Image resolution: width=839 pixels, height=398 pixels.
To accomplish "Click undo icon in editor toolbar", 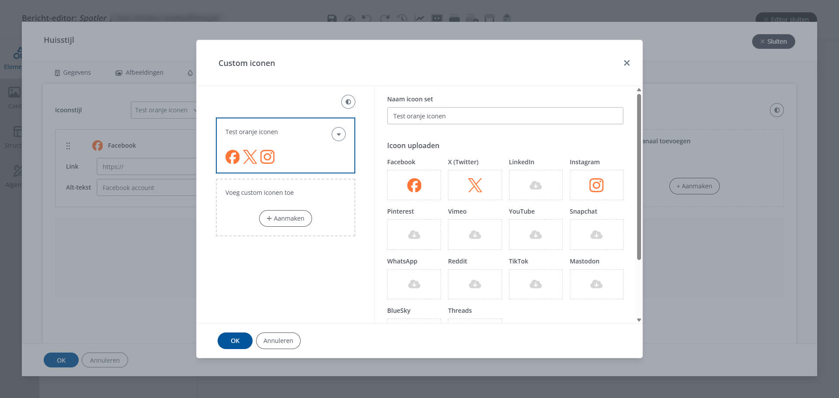I will [367, 18].
